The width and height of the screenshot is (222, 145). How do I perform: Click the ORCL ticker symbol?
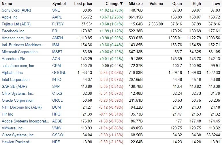tap(57, 100)
